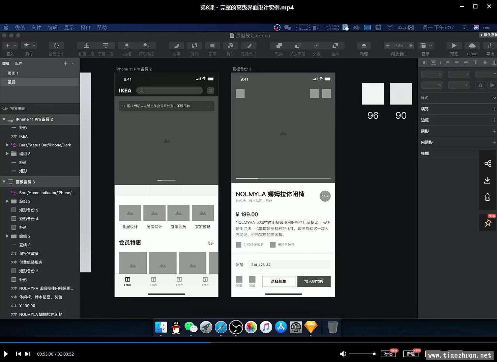Seek on the video progress bar
Viewport: 497px width, 362px height.
[249, 343]
